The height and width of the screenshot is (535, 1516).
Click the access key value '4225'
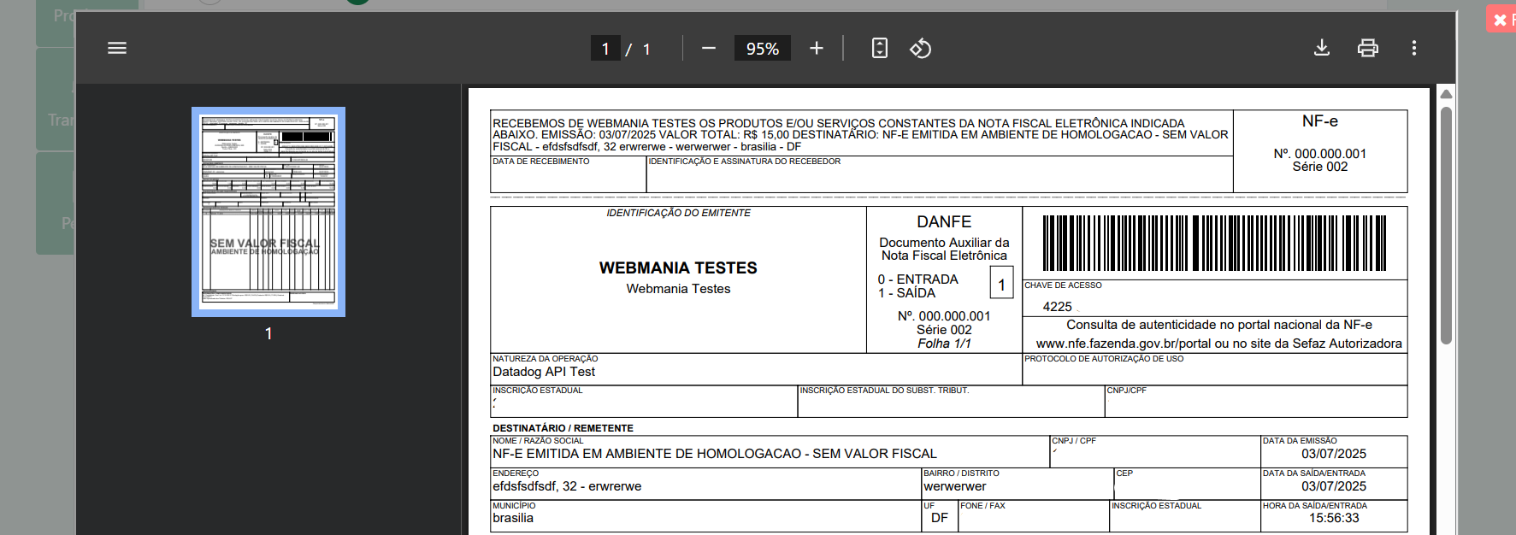[1057, 307]
